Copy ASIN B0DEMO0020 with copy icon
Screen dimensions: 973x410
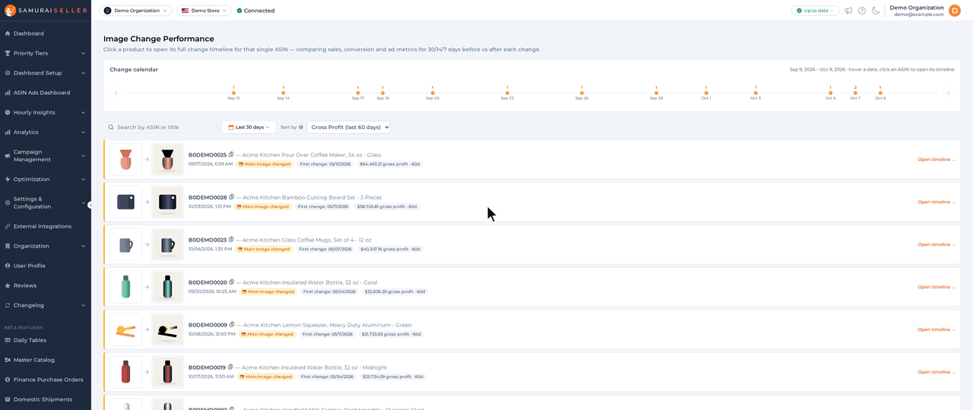[x=231, y=282]
